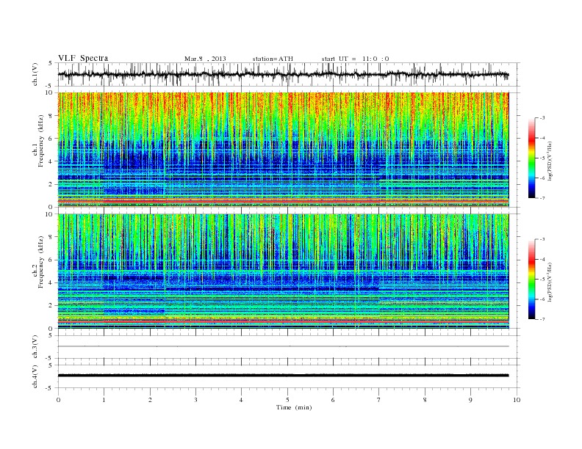Click the ch.2 "Frequency (kHz)" axis label
Viewport: 582px width, 449px height.
(41, 262)
